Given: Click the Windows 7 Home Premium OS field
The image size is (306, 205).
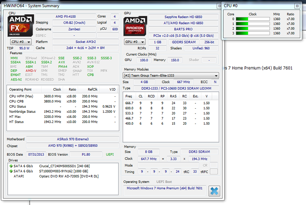Looking at the screenshot, I should (x=164, y=190).
